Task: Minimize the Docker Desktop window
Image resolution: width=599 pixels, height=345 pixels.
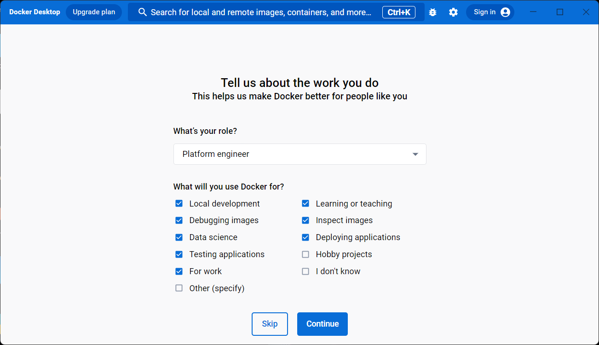Action: click(534, 12)
